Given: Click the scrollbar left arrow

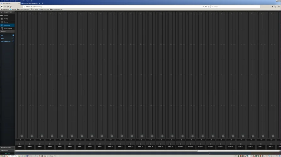Looking at the screenshot, I should (x=15, y=151).
